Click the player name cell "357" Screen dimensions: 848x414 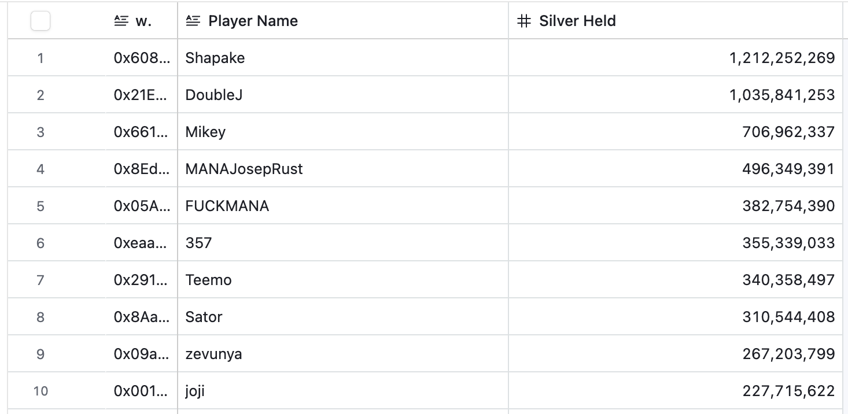pyautogui.click(x=199, y=243)
